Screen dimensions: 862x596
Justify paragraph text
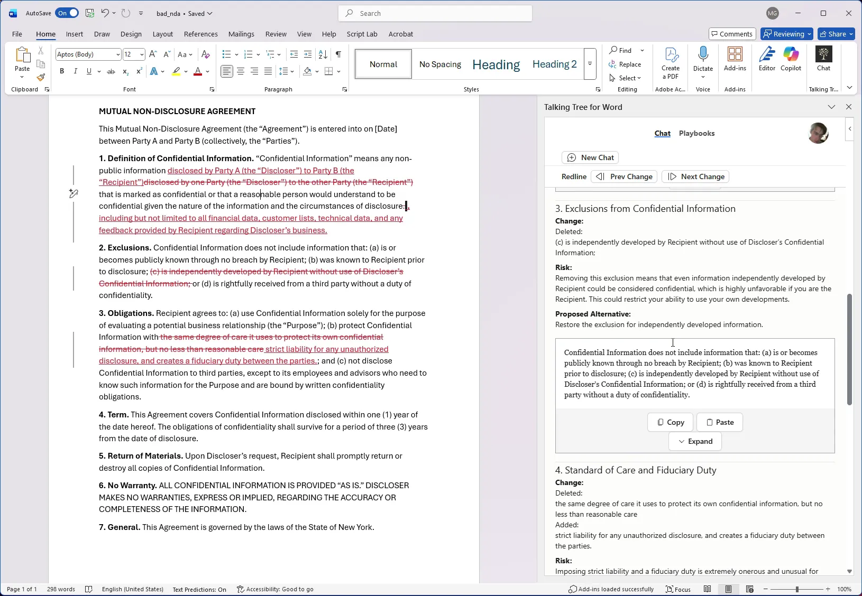[268, 71]
